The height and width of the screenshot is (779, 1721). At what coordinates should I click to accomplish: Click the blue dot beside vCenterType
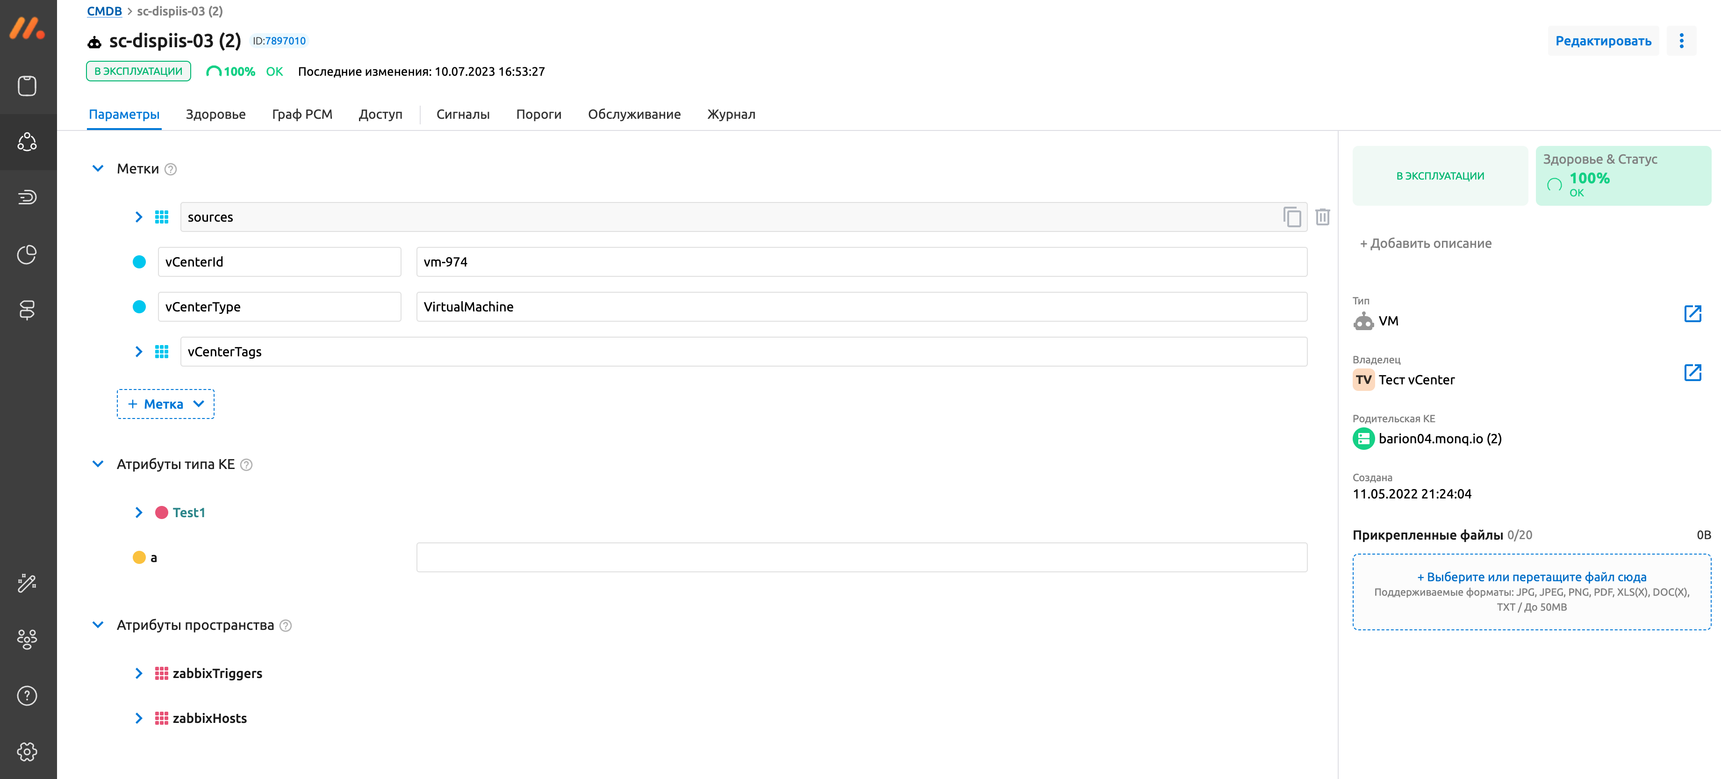(x=139, y=307)
